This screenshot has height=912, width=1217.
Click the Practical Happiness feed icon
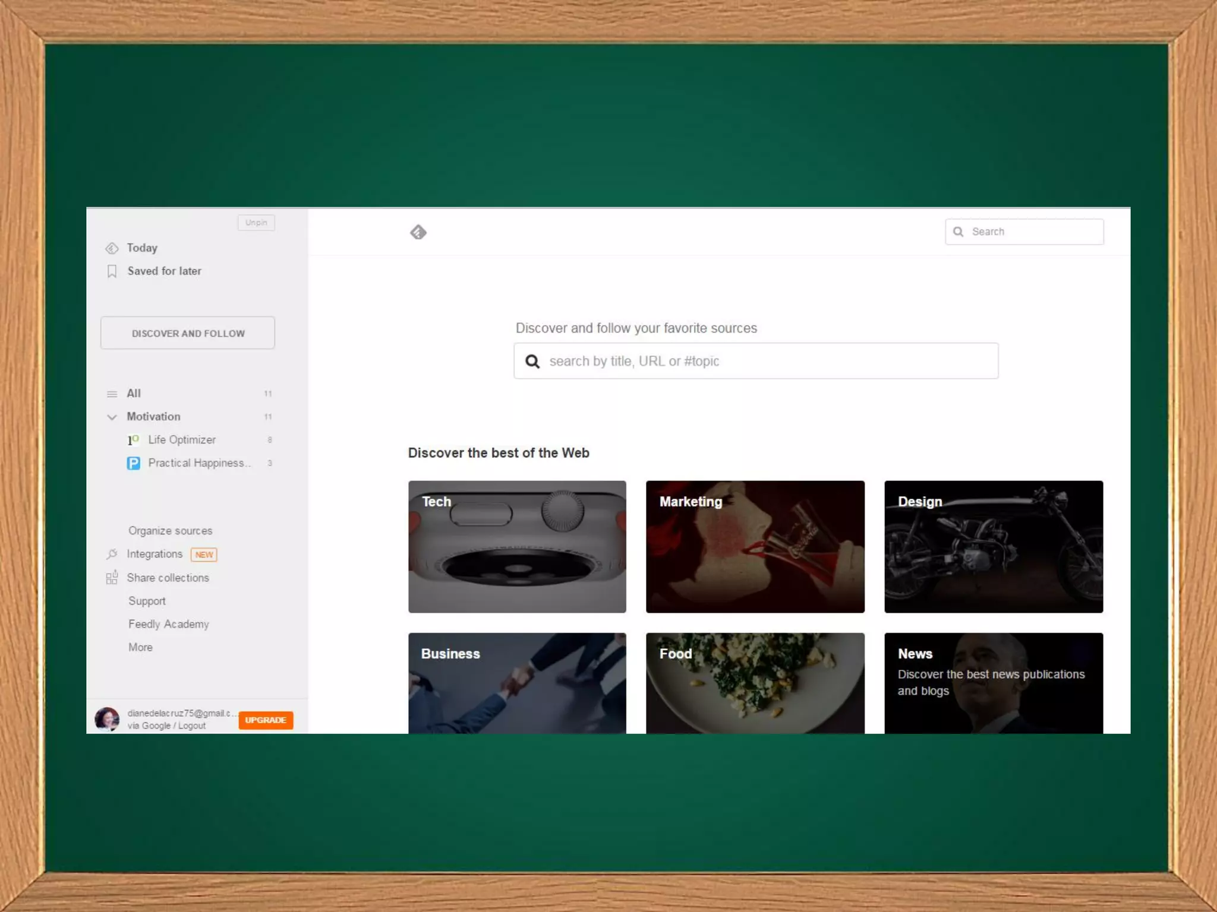pos(133,463)
